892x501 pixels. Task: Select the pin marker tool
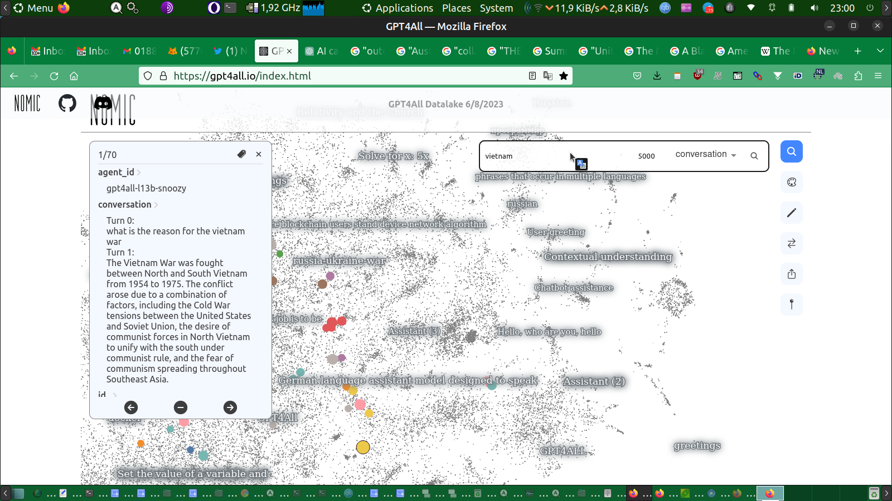pyautogui.click(x=792, y=304)
